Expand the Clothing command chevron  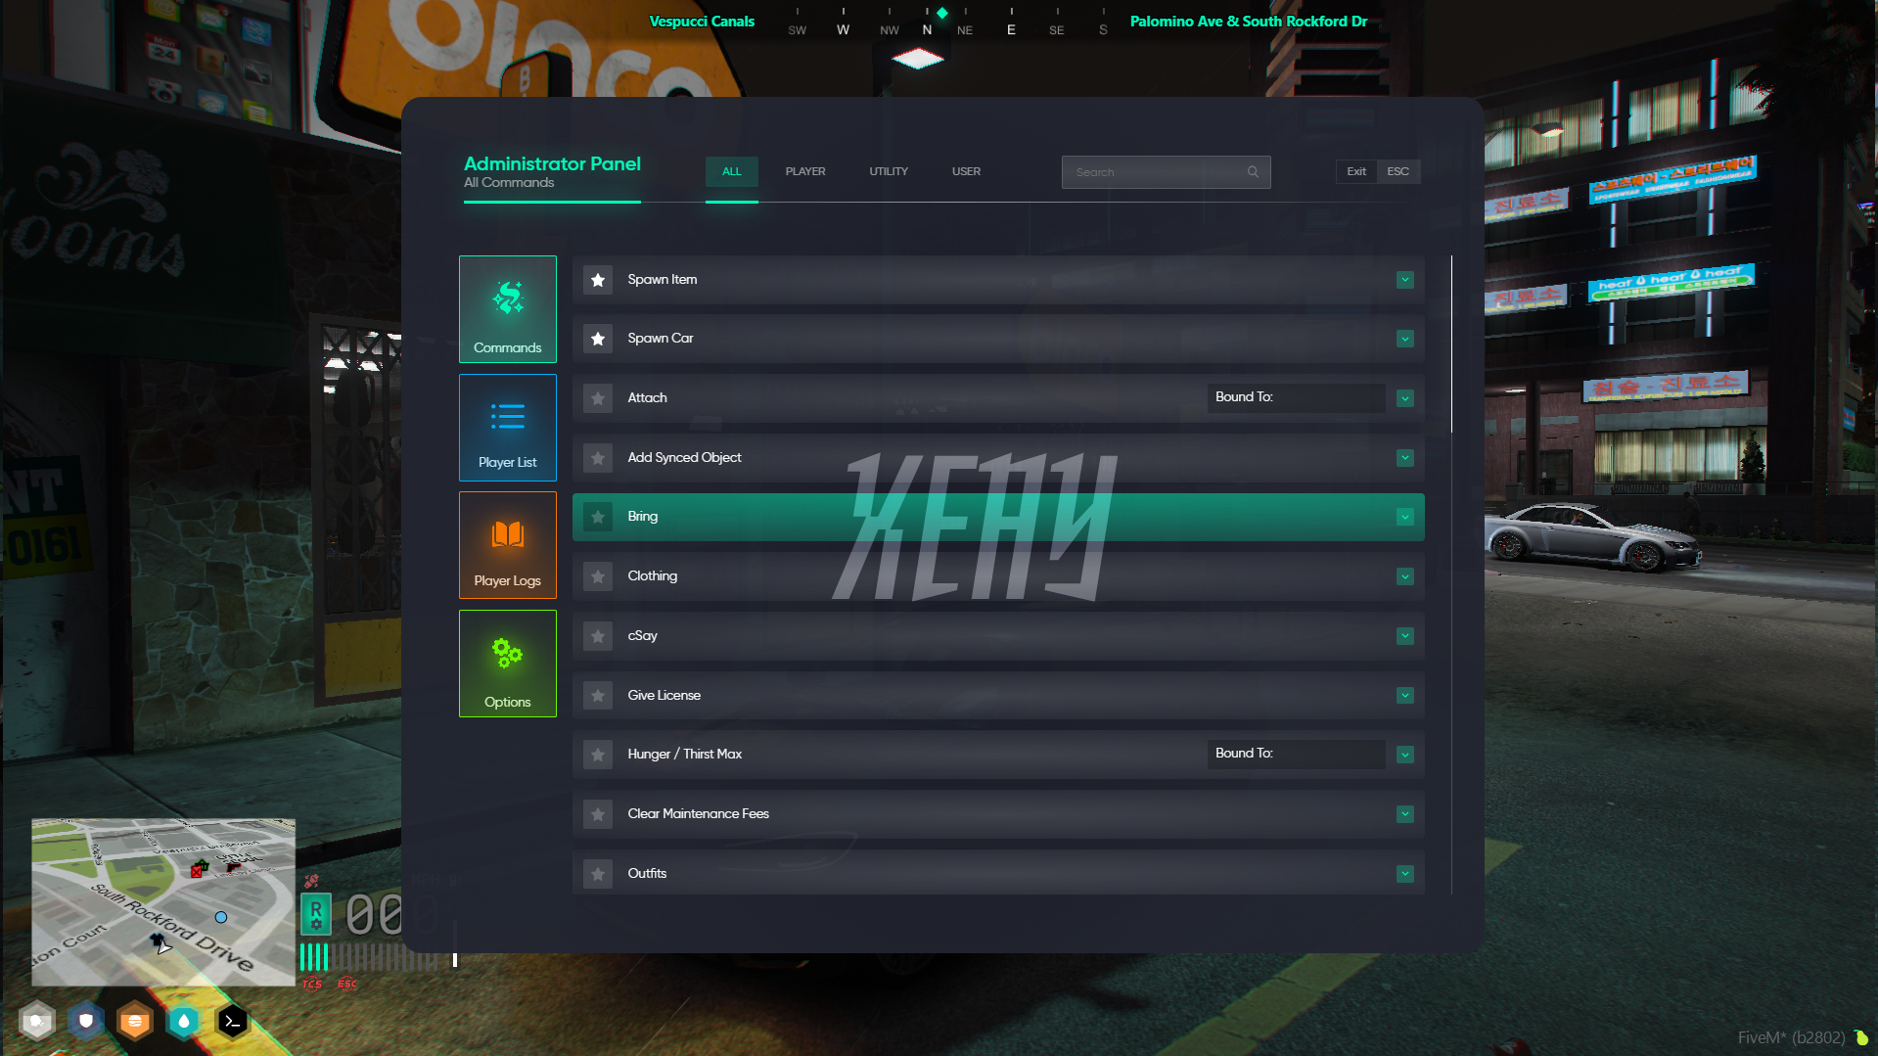tap(1405, 576)
